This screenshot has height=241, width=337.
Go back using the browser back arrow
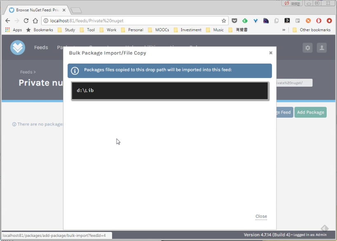[x=8, y=21]
